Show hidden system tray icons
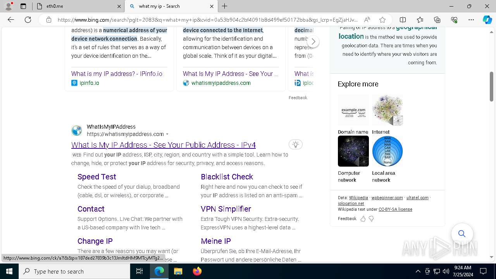This screenshot has width=496, height=279. 418,271
